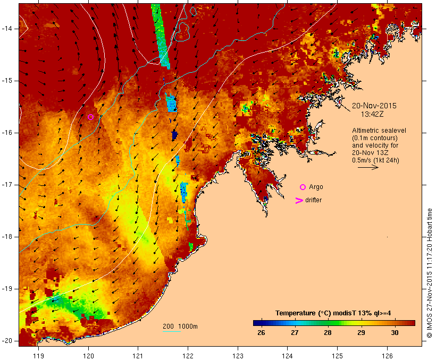Click latitude axis label -17
The height and width of the screenshot is (361, 436).
click(7, 185)
